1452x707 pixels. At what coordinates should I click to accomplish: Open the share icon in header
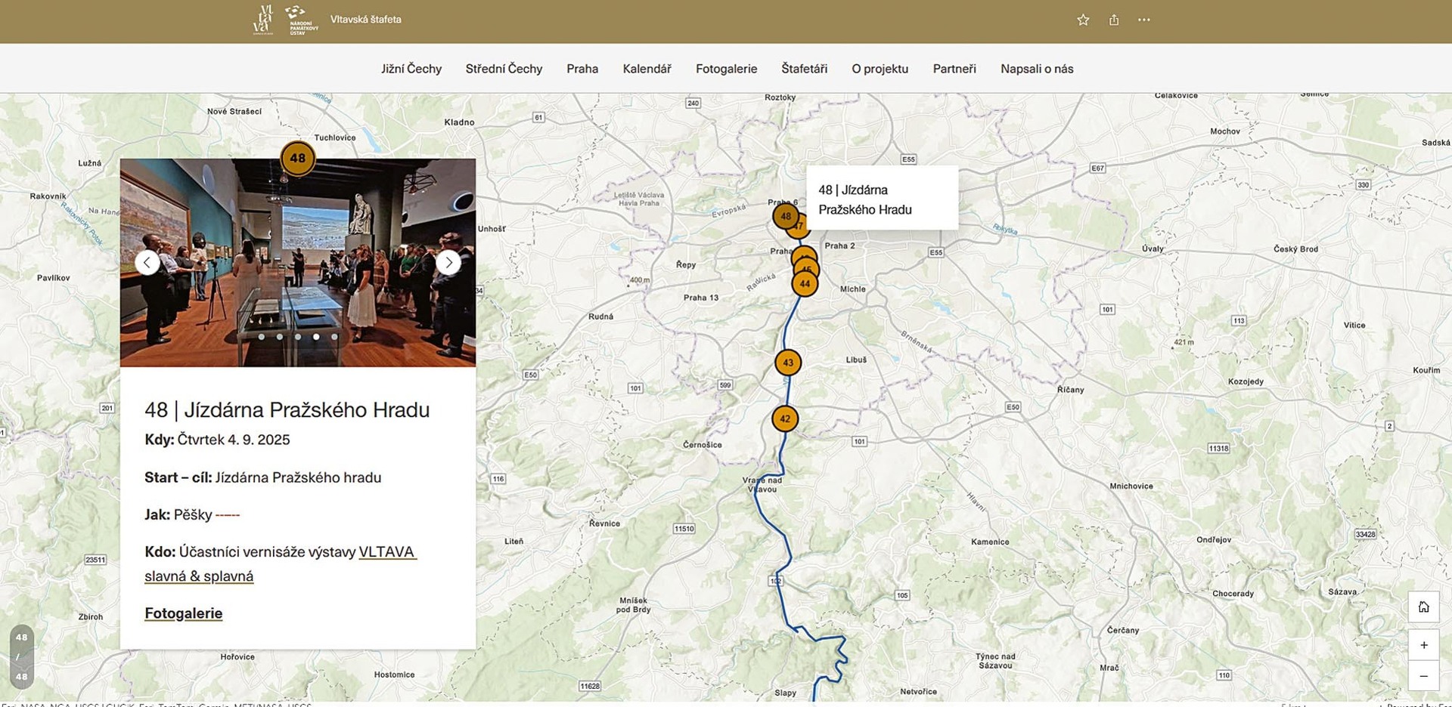click(1114, 20)
